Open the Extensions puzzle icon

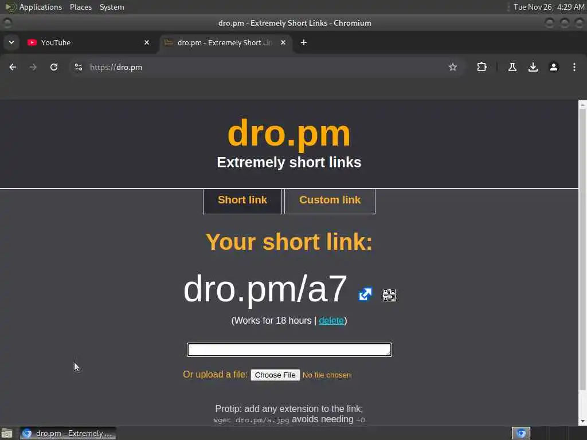click(482, 67)
